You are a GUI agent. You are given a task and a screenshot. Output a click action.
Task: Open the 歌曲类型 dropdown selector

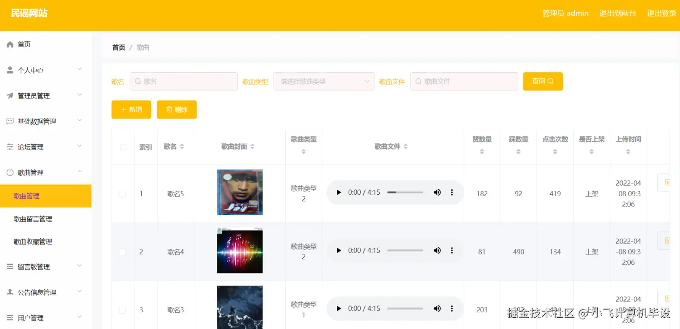(324, 81)
